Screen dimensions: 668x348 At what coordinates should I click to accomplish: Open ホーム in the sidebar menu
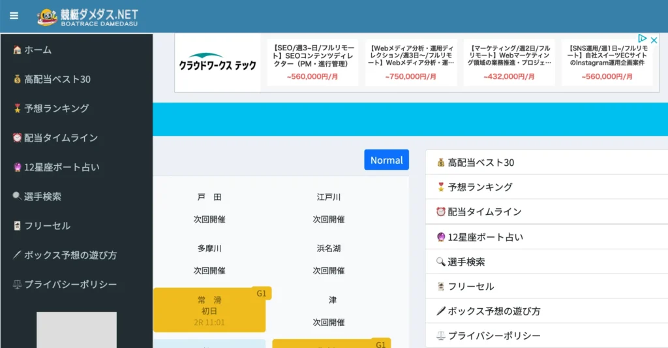point(77,50)
